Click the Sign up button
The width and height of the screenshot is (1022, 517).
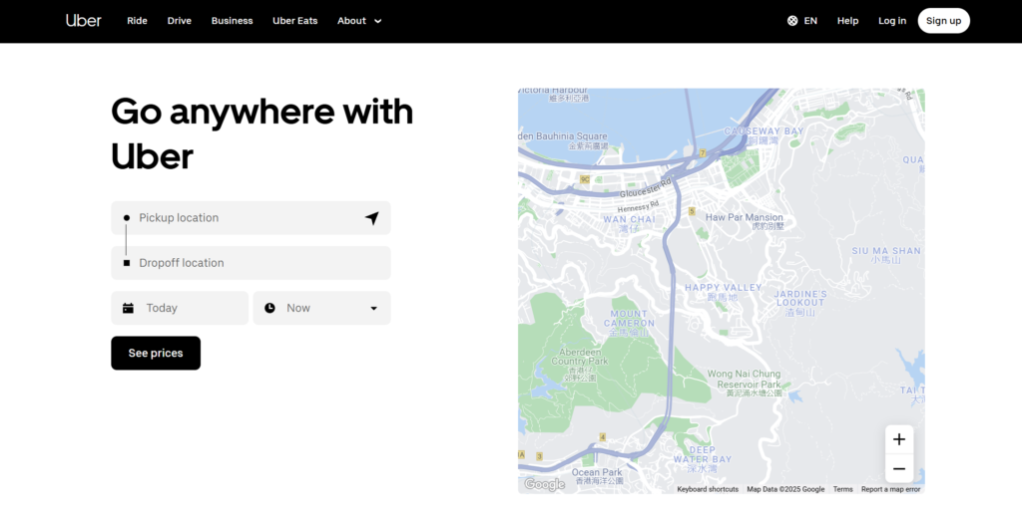943,21
